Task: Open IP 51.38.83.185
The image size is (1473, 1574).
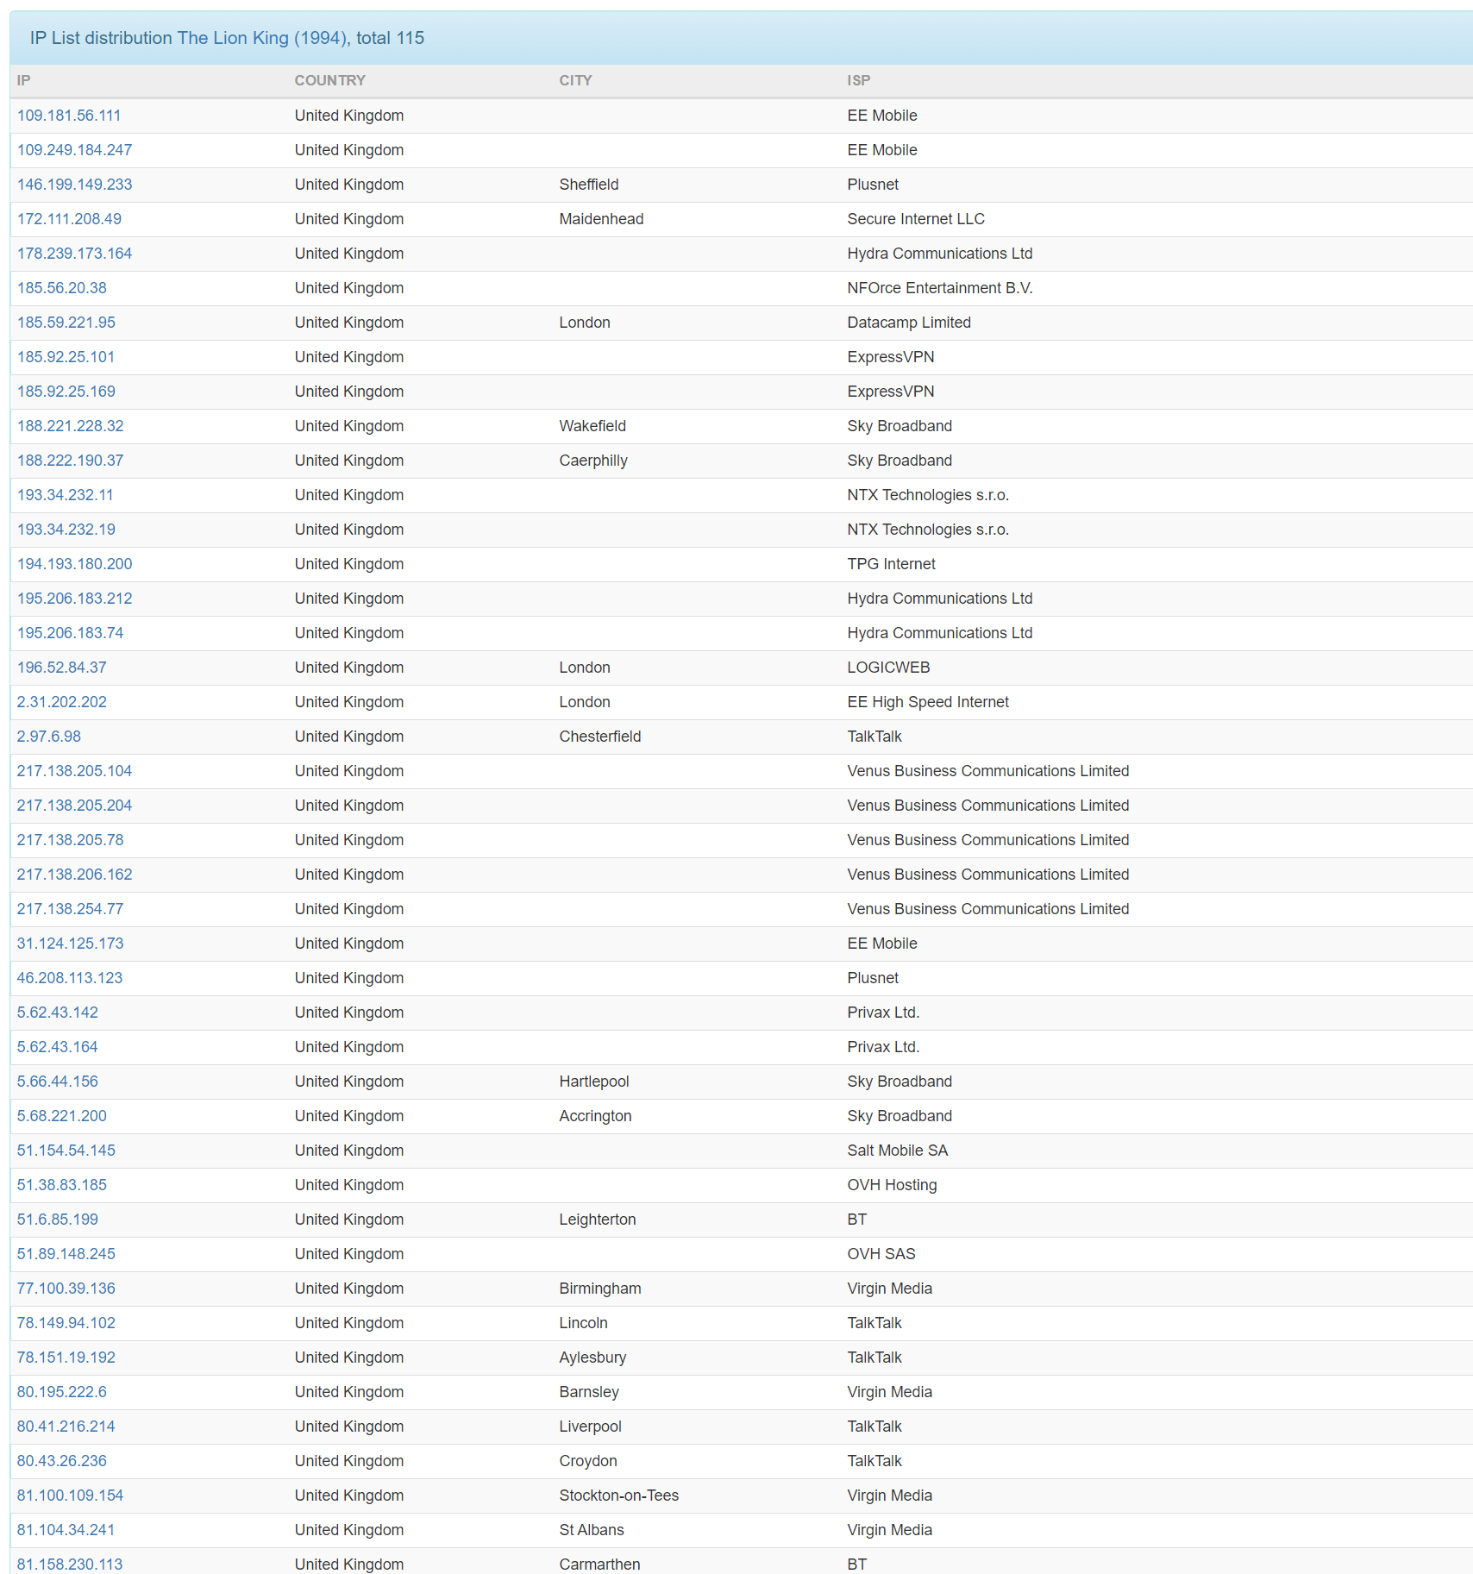Action: [x=62, y=1185]
